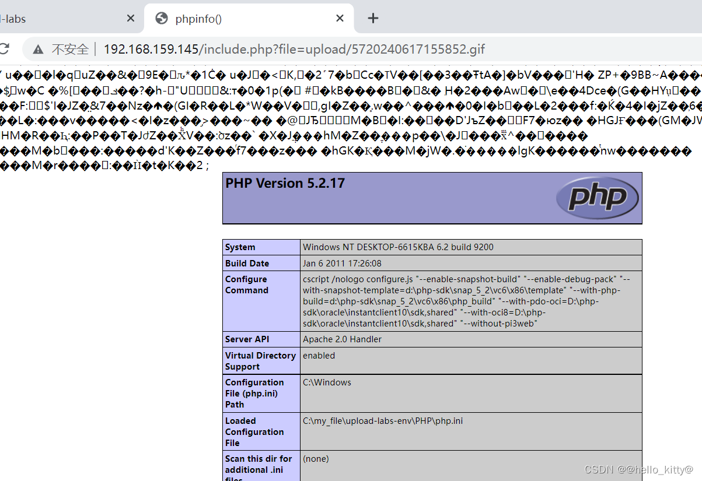Open a new tab with the plus button
Viewport: 702px width, 481px height.
pyautogui.click(x=373, y=19)
